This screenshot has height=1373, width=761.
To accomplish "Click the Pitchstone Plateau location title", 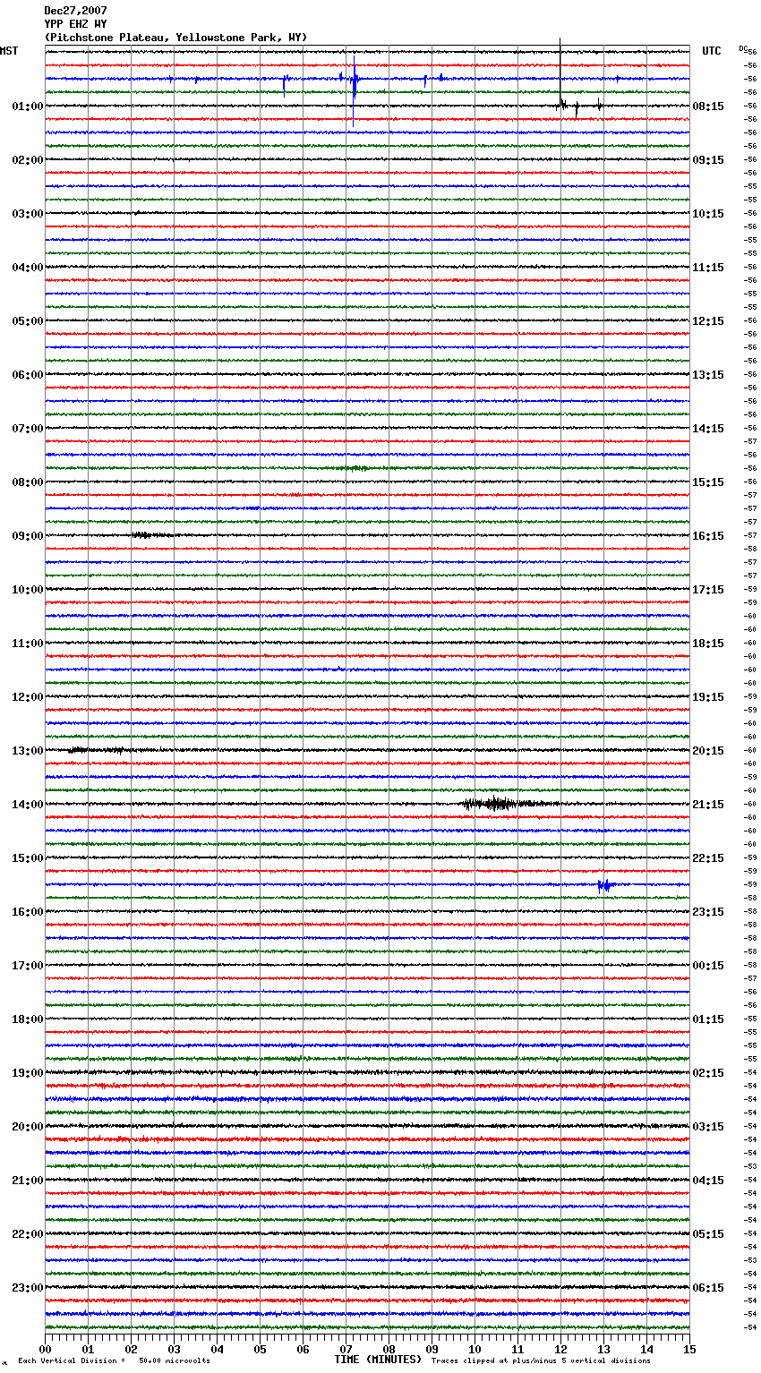I will pos(175,38).
